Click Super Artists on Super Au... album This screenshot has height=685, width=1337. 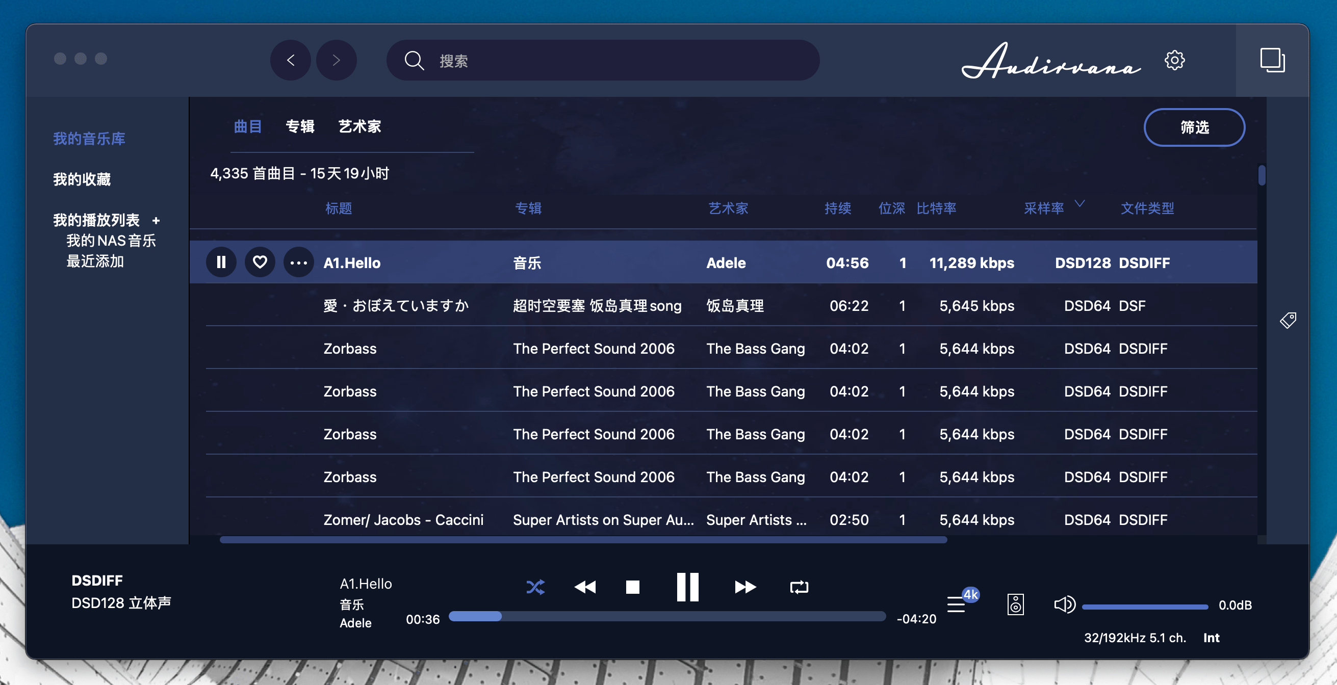tap(603, 519)
